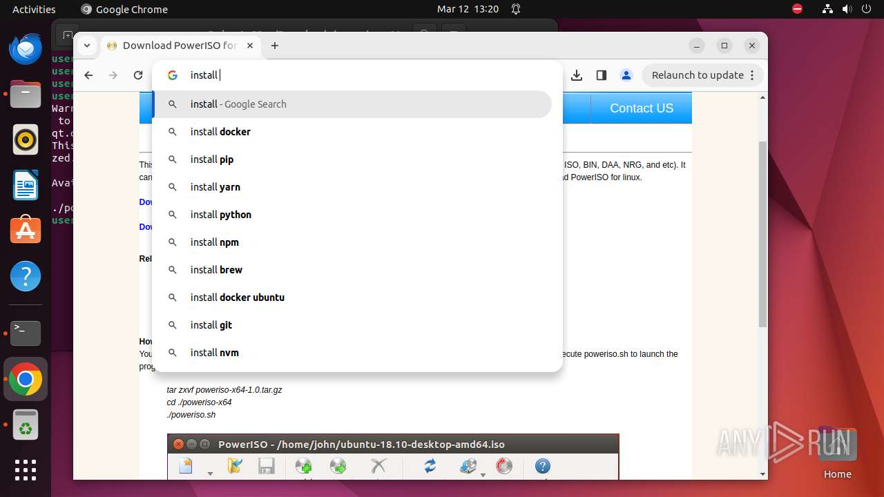Image resolution: width=884 pixels, height=497 pixels.
Task: Open the Help dock icon
Action: [26, 277]
